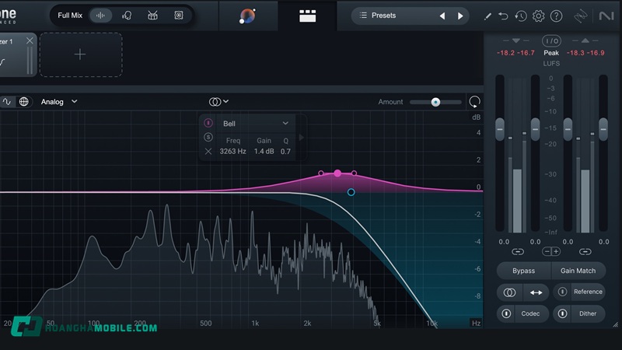The image size is (622, 350).
Task: Open the settings gear icon
Action: (x=538, y=16)
